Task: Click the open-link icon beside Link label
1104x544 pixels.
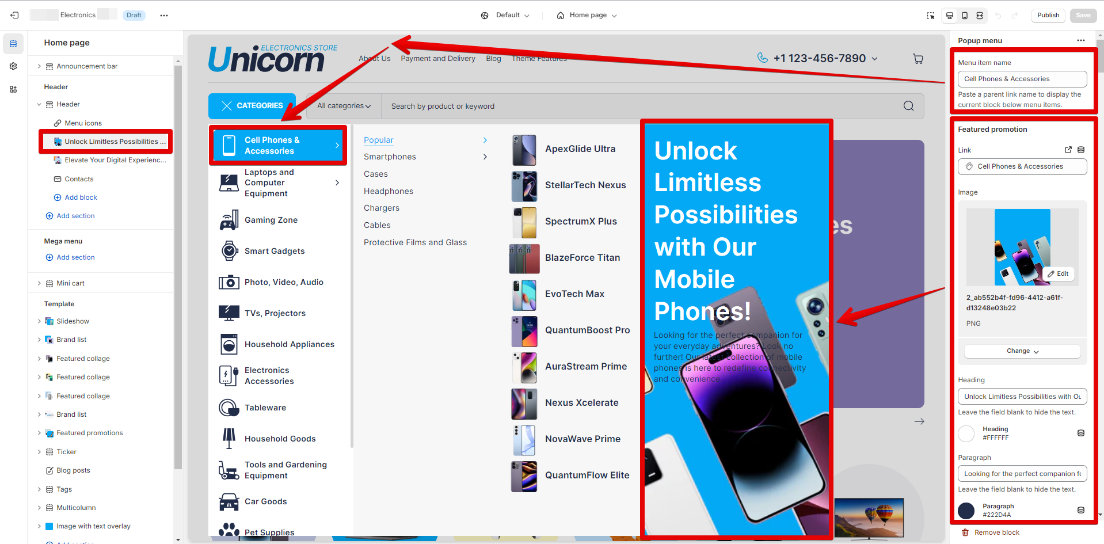Action: click(x=1068, y=150)
